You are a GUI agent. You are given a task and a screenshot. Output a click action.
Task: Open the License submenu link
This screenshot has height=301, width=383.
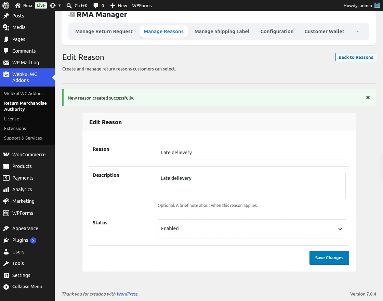[12, 119]
